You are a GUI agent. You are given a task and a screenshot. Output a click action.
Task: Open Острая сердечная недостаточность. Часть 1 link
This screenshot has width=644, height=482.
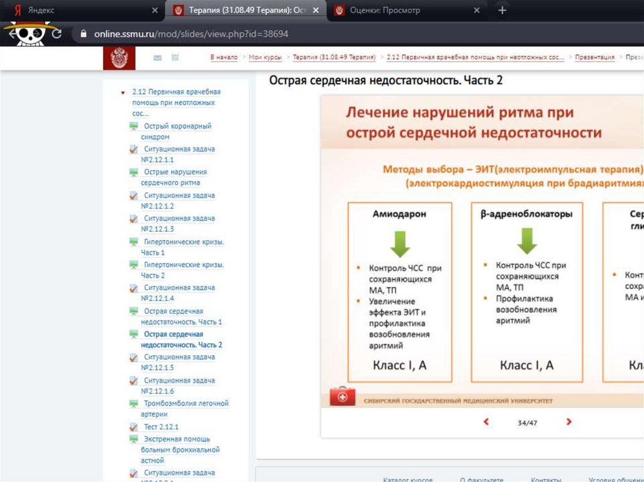(x=182, y=317)
